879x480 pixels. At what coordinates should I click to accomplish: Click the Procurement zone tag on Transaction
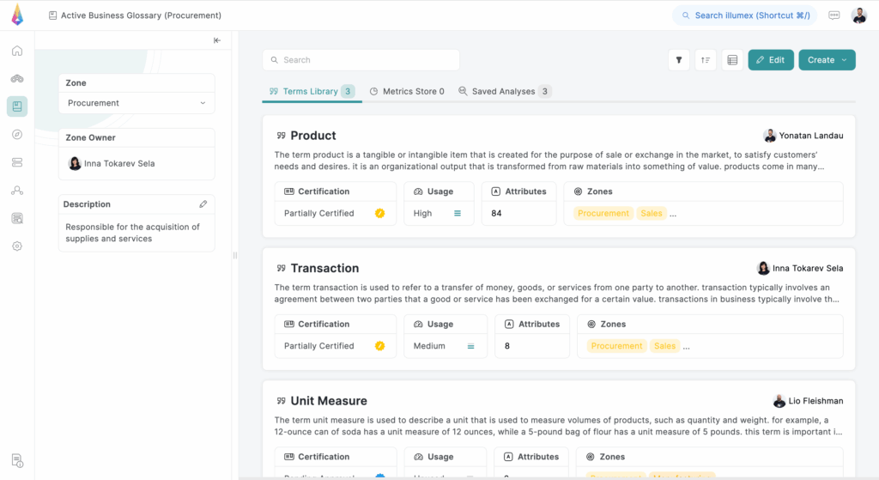click(x=616, y=346)
